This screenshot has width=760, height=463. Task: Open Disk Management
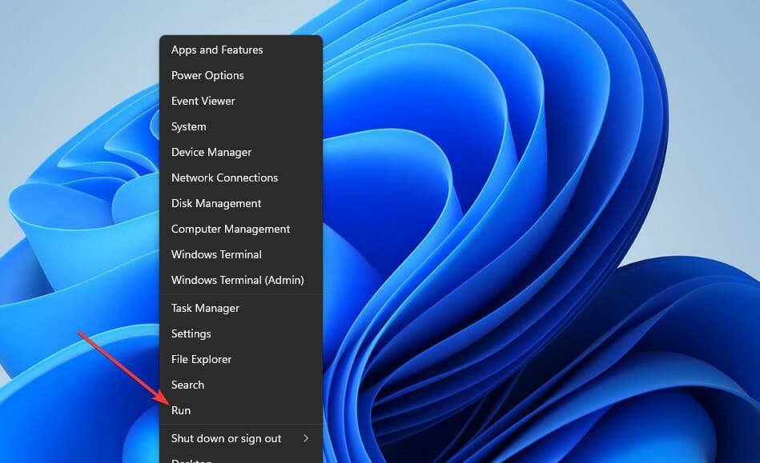coord(216,203)
